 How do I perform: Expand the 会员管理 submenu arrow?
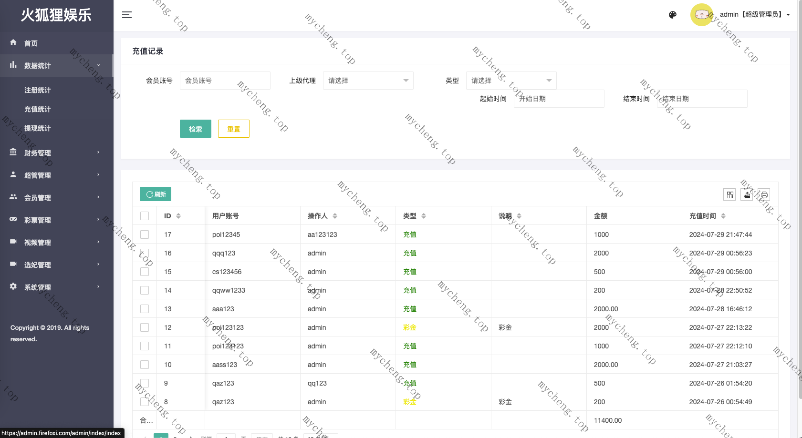[99, 197]
